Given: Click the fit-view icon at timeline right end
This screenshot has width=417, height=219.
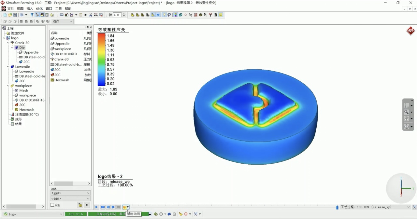Looking at the screenshot, I should (x=414, y=207).
